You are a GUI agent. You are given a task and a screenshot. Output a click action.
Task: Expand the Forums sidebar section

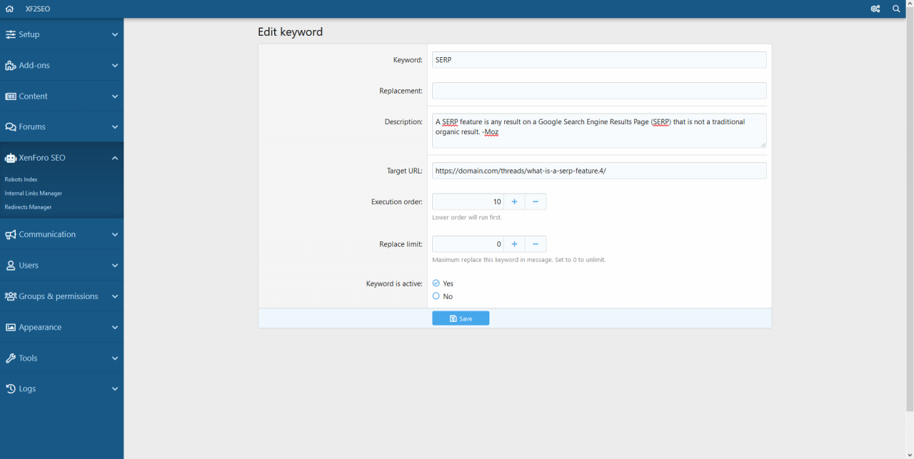coord(114,127)
